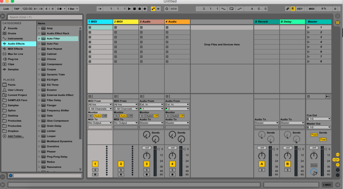Open Packs in Places

click(x=12, y=85)
